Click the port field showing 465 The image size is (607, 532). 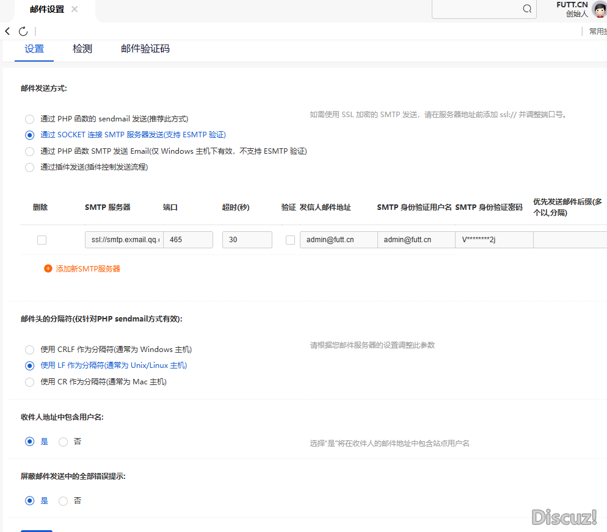[188, 240]
